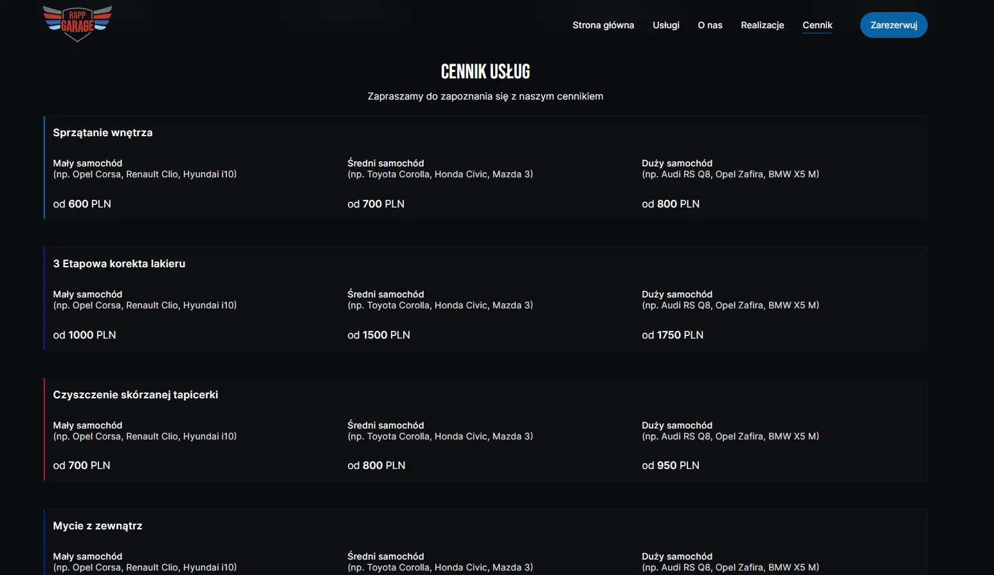Click the od 600 PLN price
The height and width of the screenshot is (575, 994).
(x=82, y=204)
